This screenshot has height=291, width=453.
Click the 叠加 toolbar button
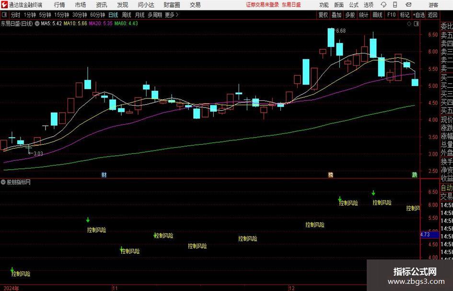click(337, 15)
